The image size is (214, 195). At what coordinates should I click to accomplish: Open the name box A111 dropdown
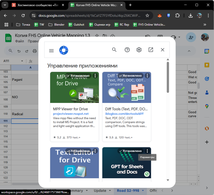pyautogui.click(x=22, y=61)
